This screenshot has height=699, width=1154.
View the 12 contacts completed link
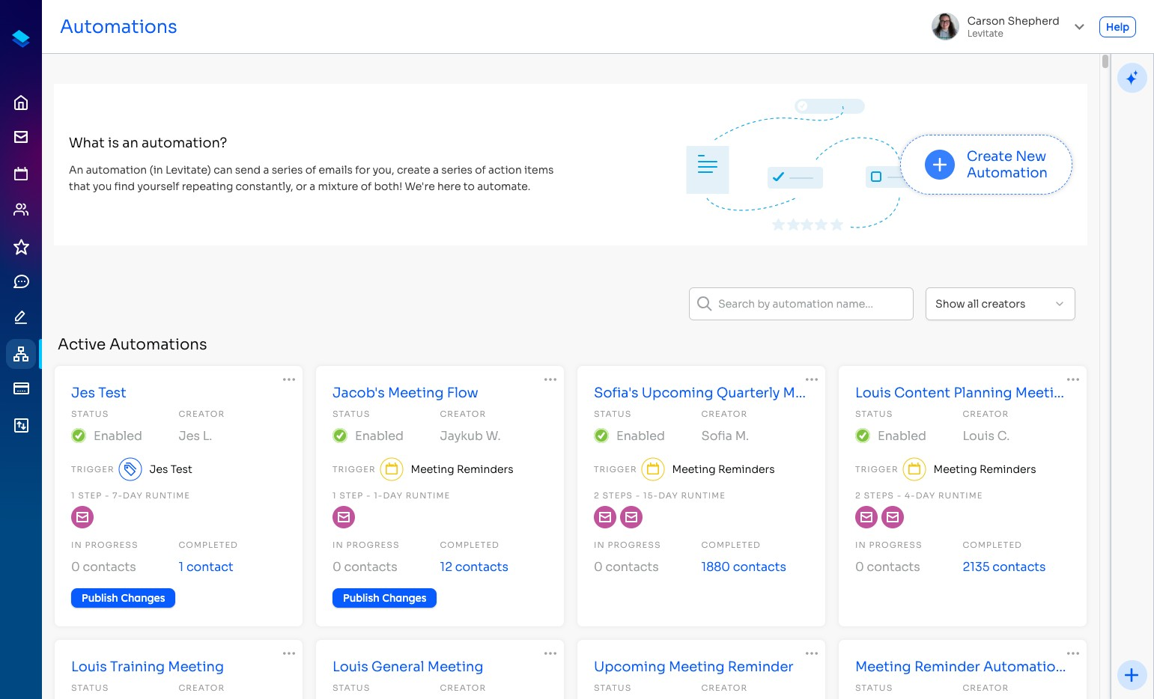tap(474, 567)
